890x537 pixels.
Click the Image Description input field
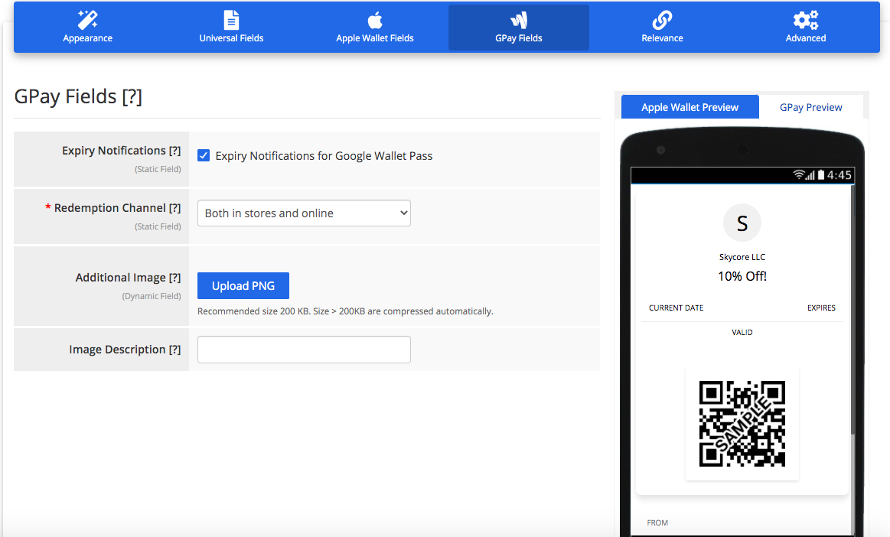coord(304,350)
